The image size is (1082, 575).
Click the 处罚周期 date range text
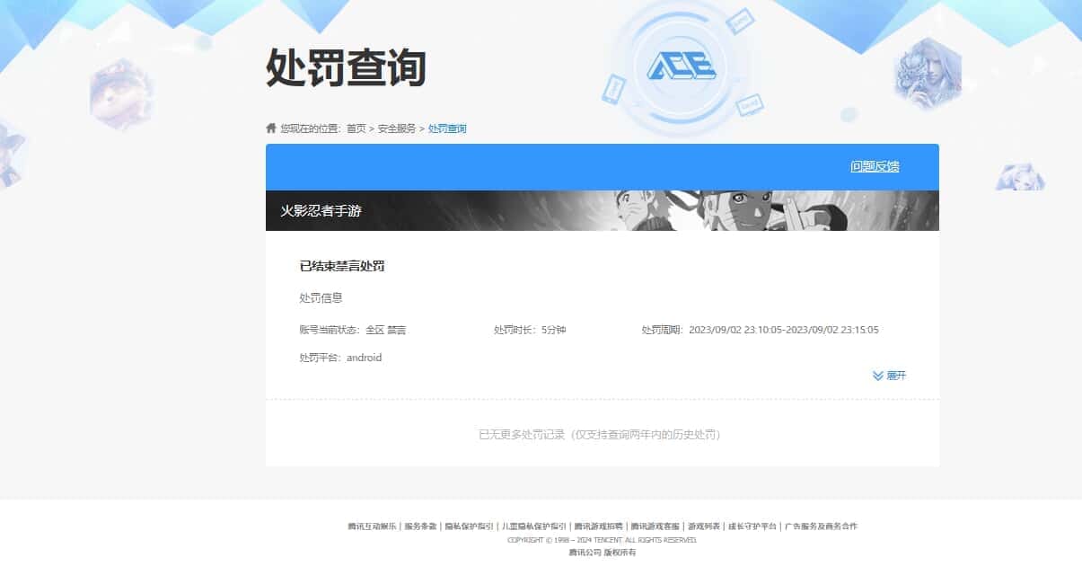coord(761,330)
